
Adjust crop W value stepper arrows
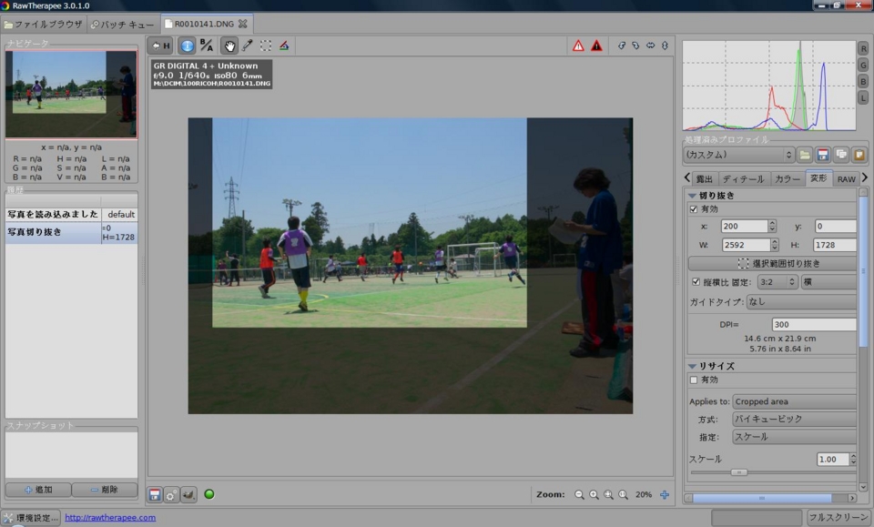[774, 245]
